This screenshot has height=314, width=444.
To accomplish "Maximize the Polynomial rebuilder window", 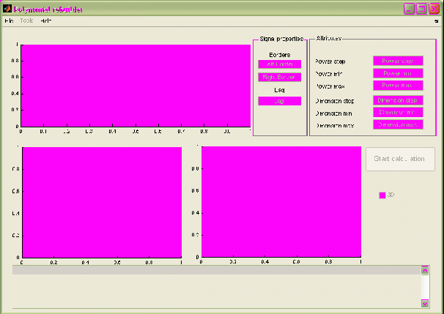I will 421,8.
